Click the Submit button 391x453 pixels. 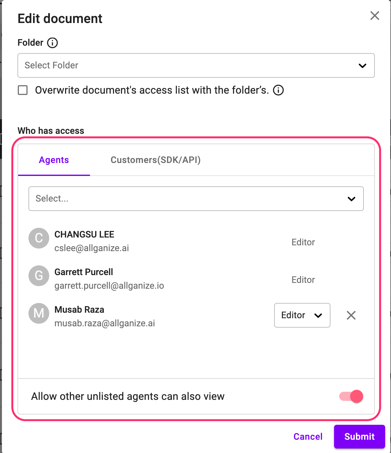tap(359, 436)
